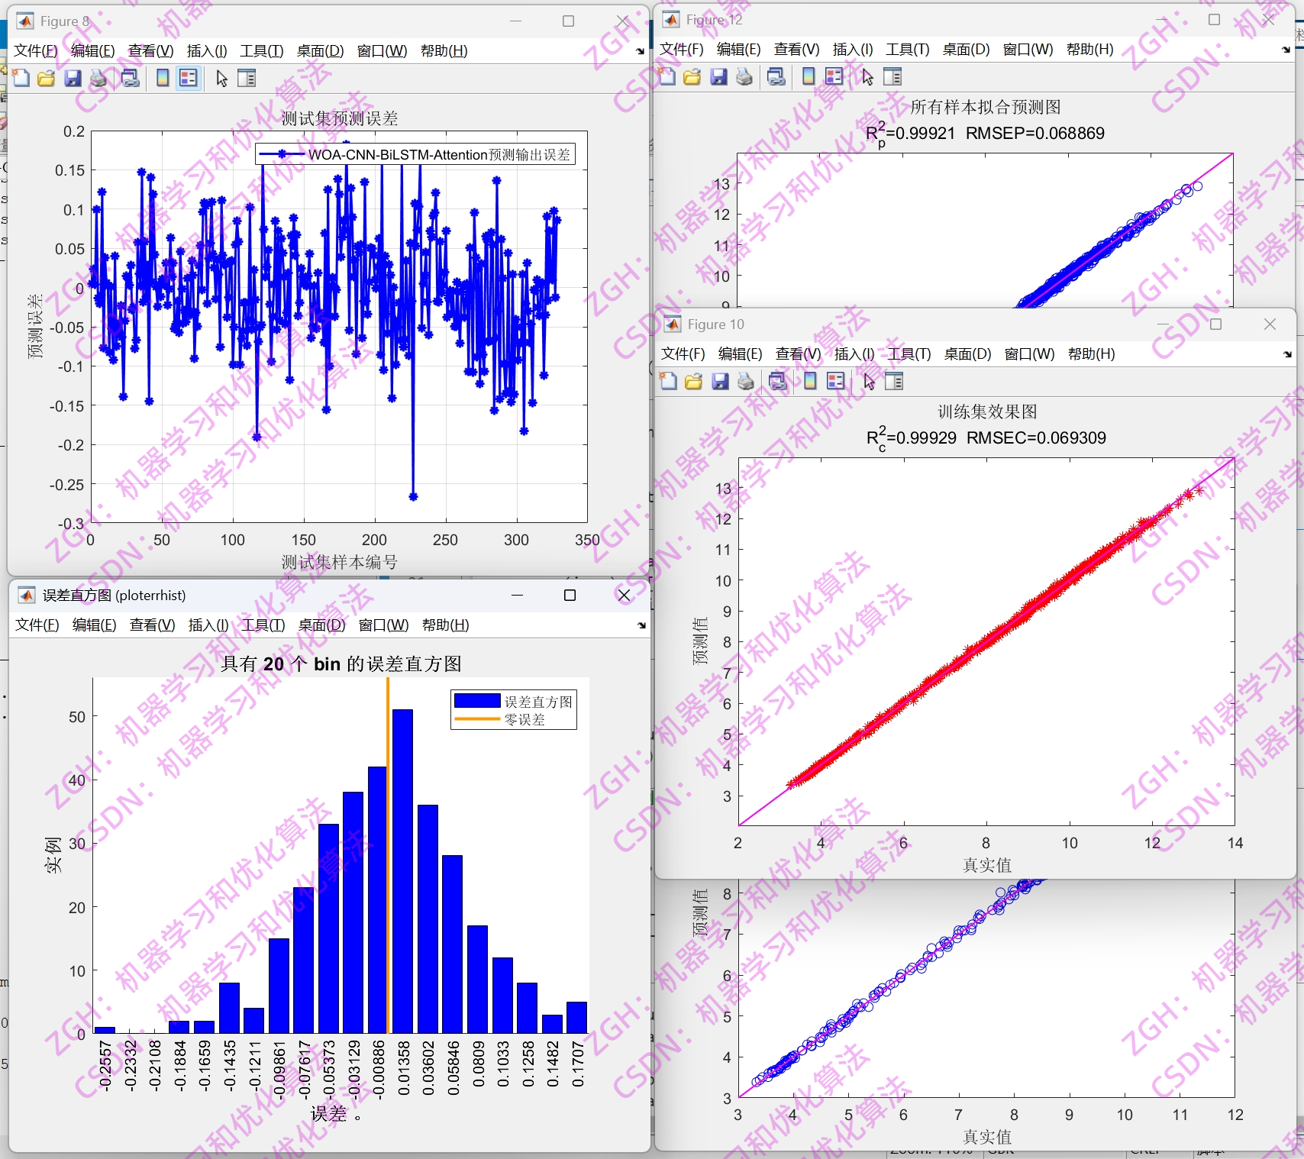Click Print Figure icon in Figure 12 toolbar
This screenshot has height=1159, width=1304.
click(744, 76)
